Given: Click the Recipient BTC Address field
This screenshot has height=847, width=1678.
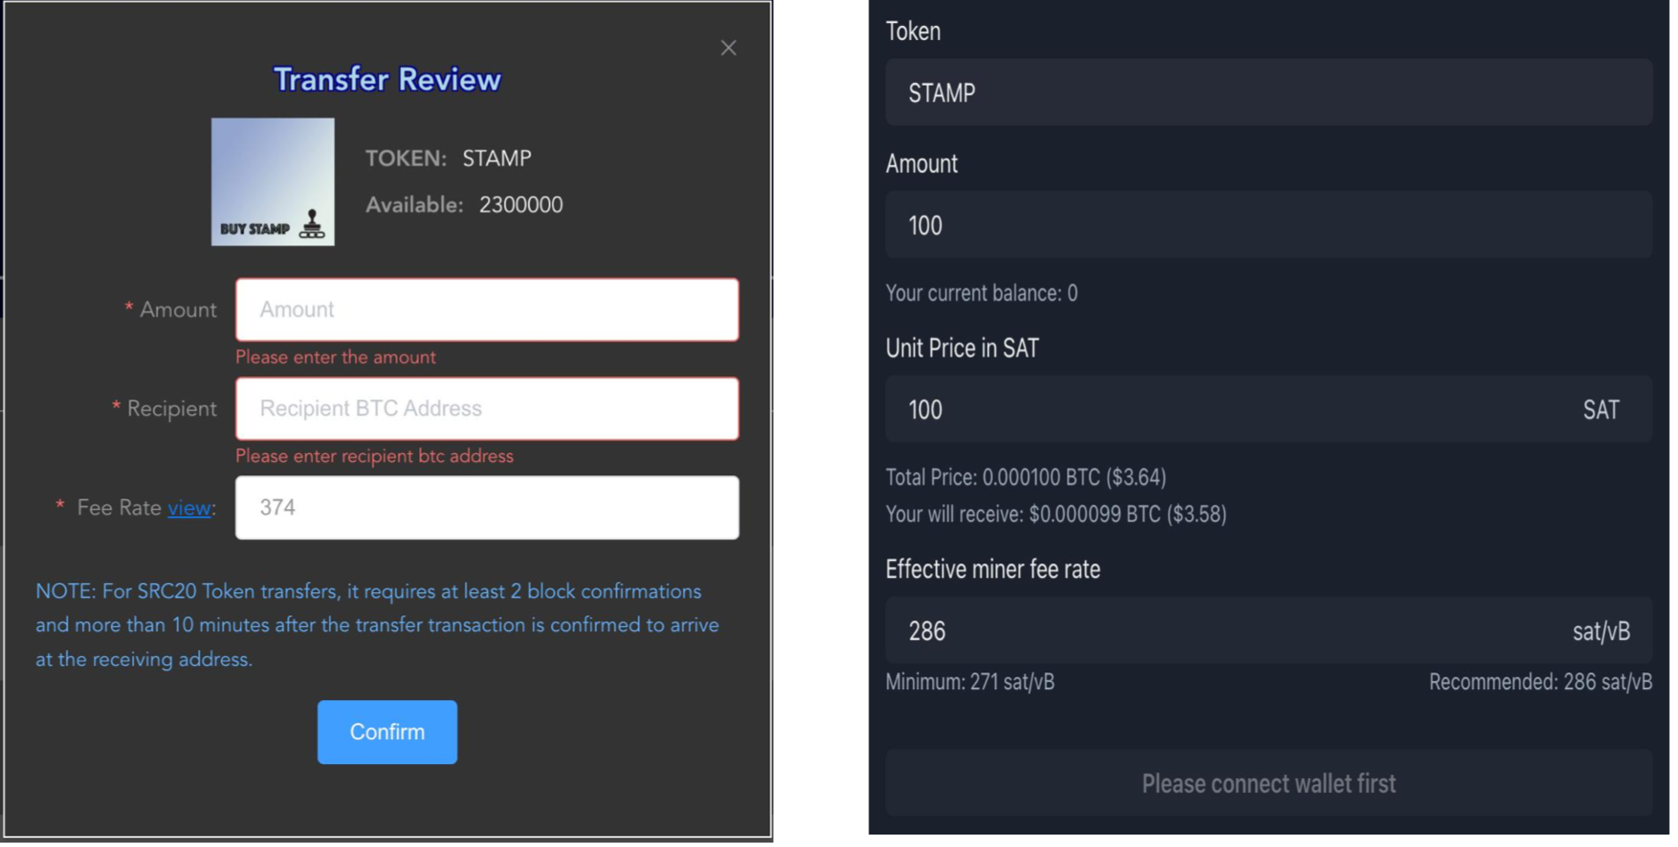Looking at the screenshot, I should 487,408.
